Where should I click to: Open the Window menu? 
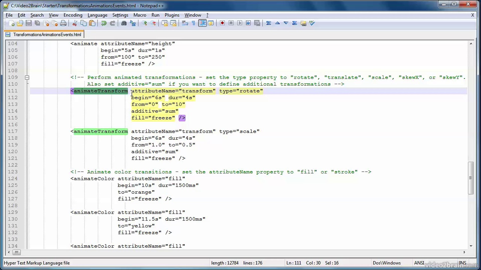click(193, 15)
